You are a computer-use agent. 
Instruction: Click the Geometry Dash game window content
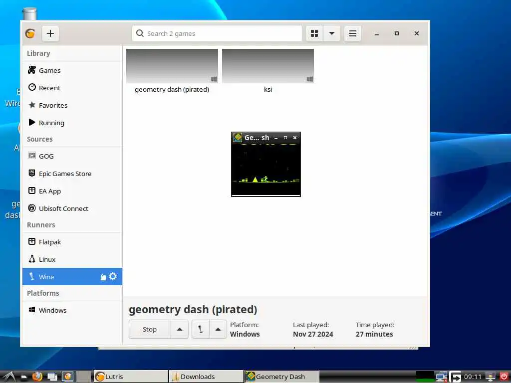point(266,169)
